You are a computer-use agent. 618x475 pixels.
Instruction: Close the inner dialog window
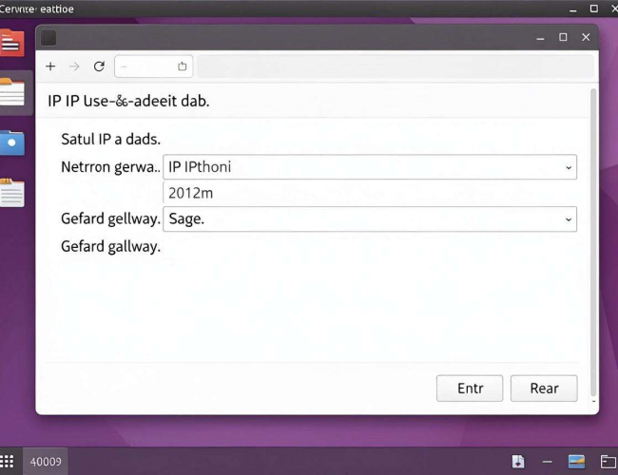click(x=586, y=37)
